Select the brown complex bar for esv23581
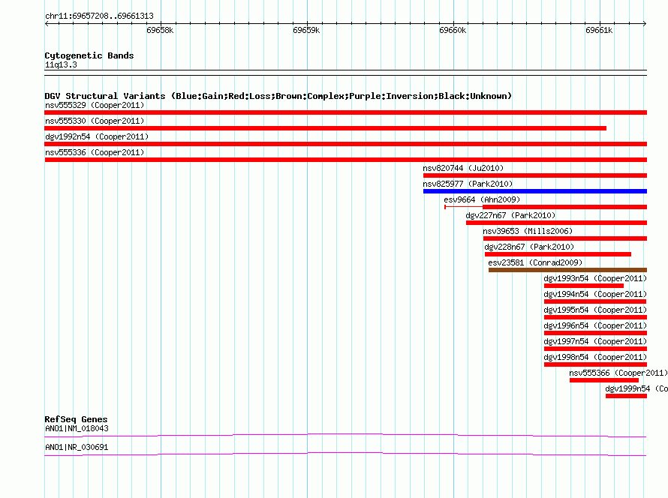The width and height of the screenshot is (668, 498). (x=567, y=270)
